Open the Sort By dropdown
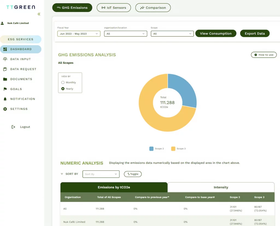 pyautogui.click(x=101, y=174)
